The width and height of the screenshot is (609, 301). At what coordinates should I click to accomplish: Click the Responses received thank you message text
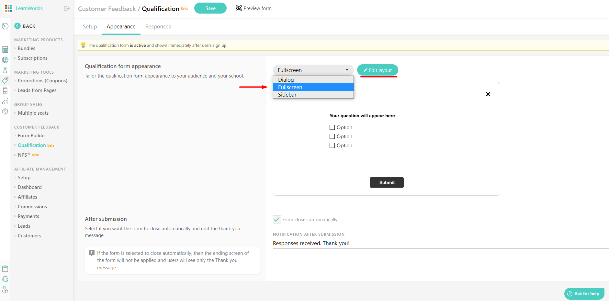[x=311, y=243]
